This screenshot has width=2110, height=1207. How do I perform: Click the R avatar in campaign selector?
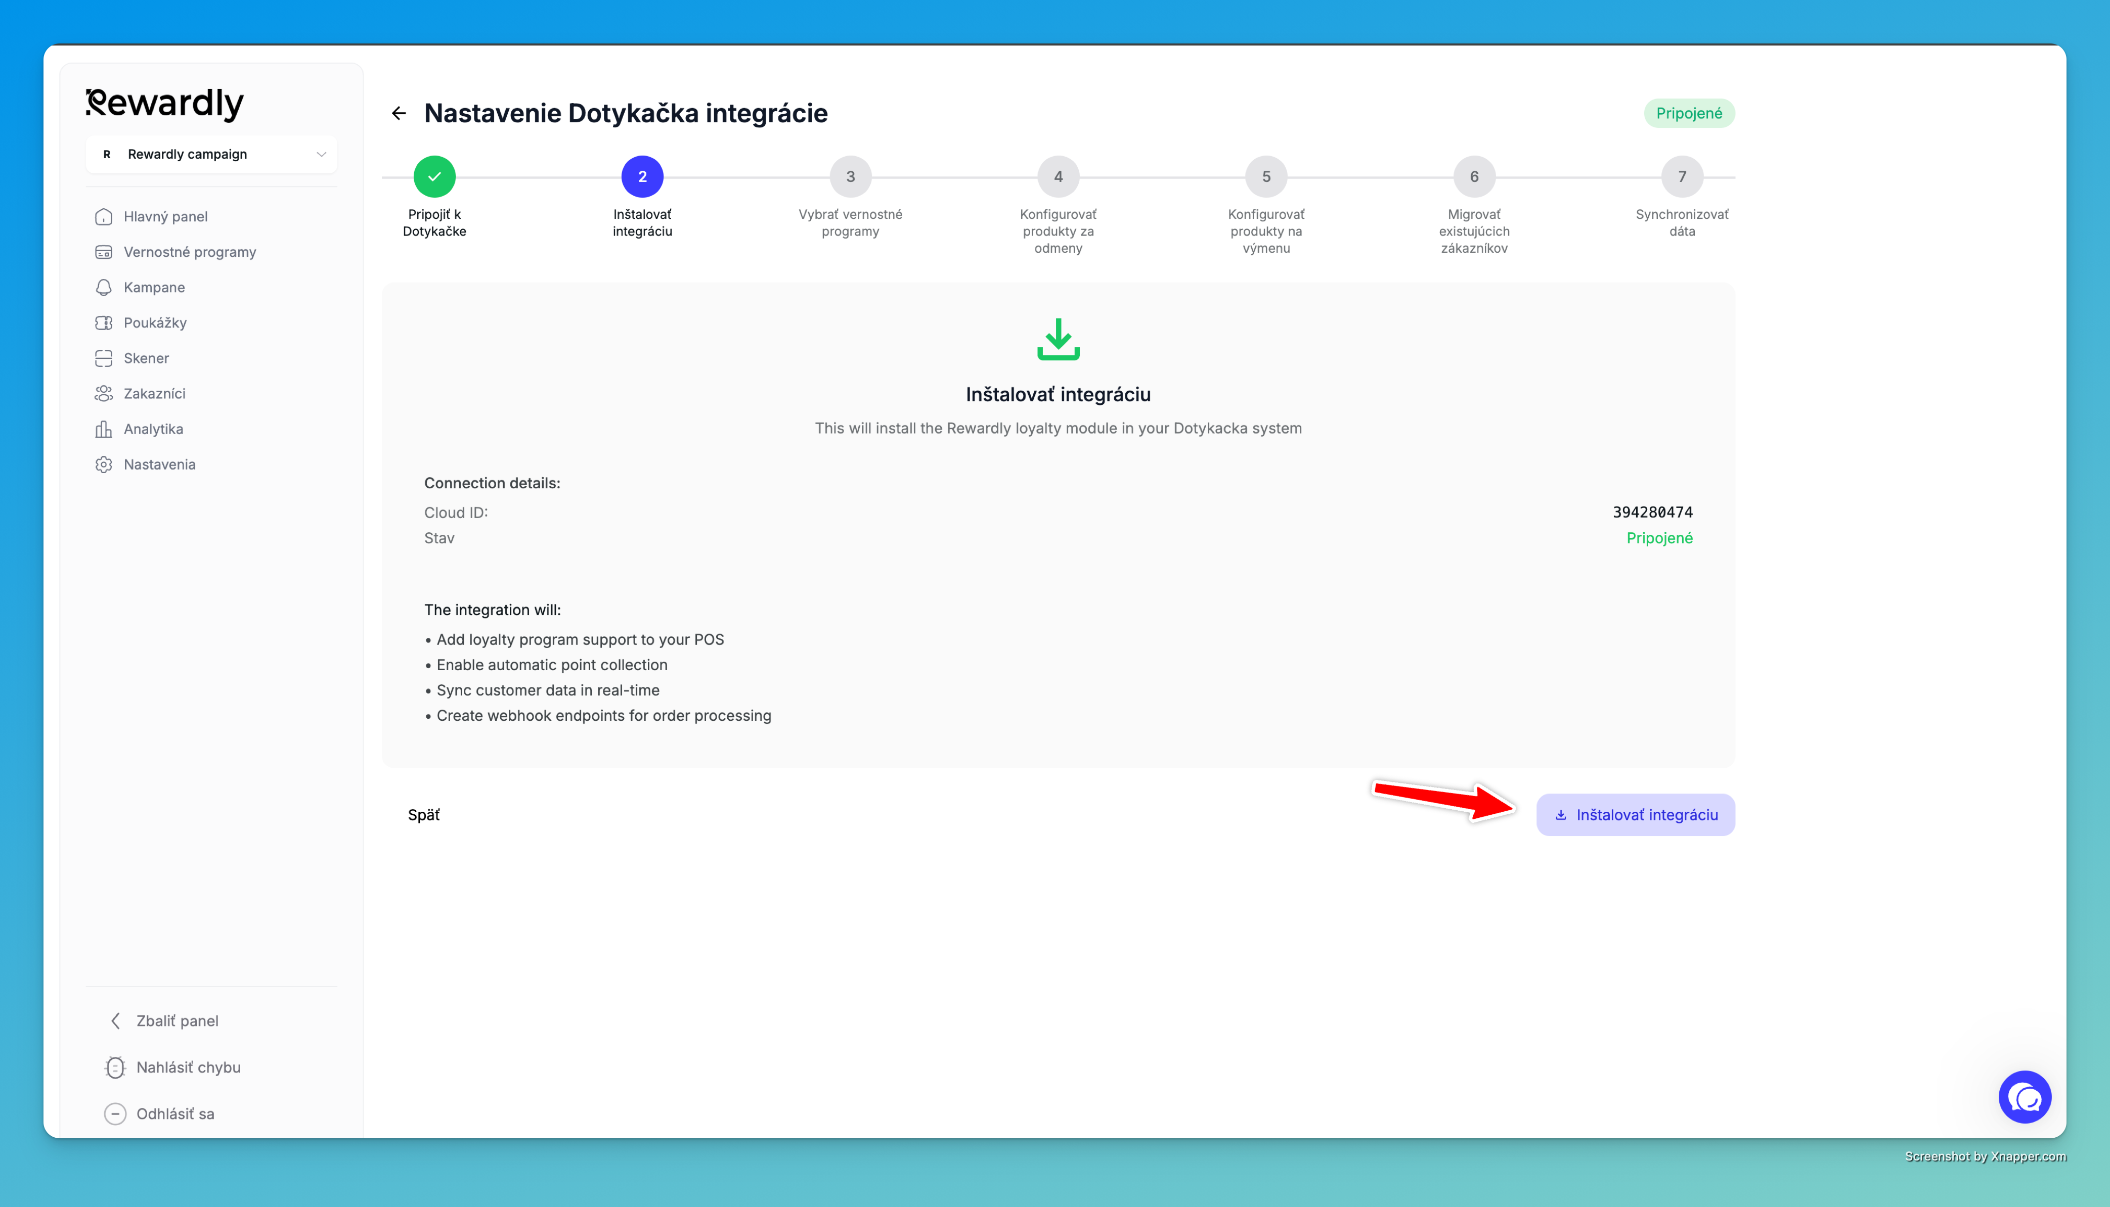(107, 154)
